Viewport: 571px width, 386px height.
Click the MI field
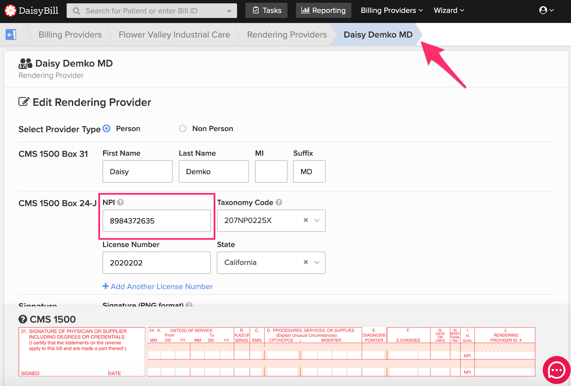point(271,172)
